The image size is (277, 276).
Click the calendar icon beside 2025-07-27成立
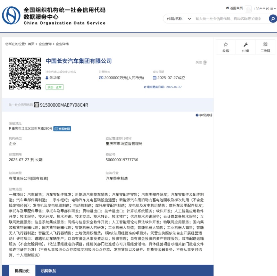click(x=155, y=78)
